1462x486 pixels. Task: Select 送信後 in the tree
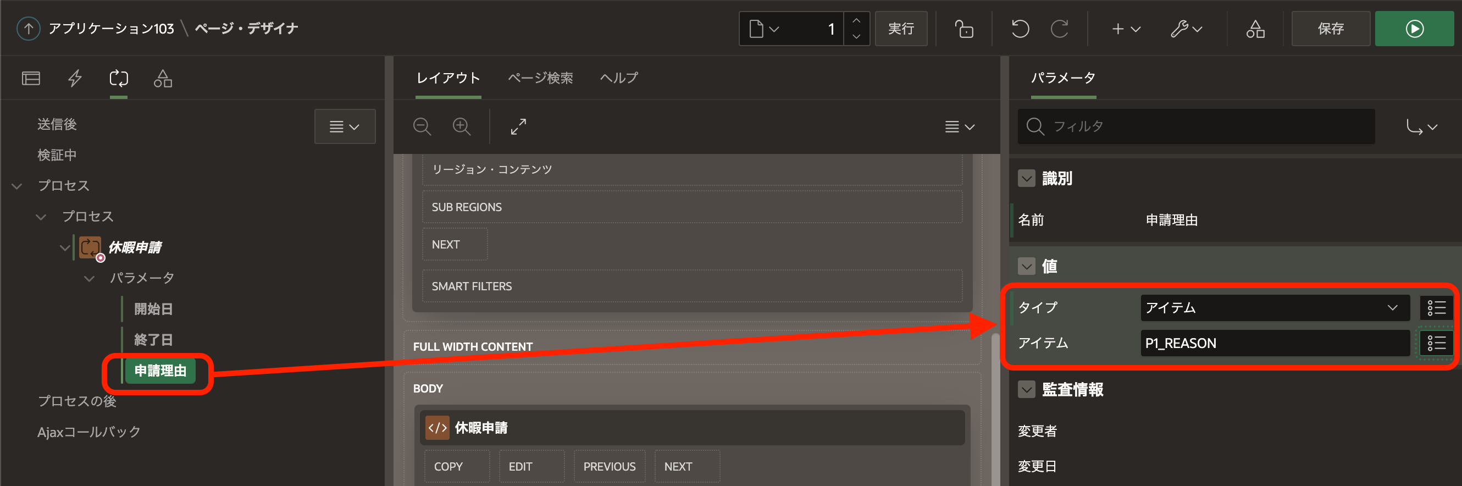pos(57,124)
